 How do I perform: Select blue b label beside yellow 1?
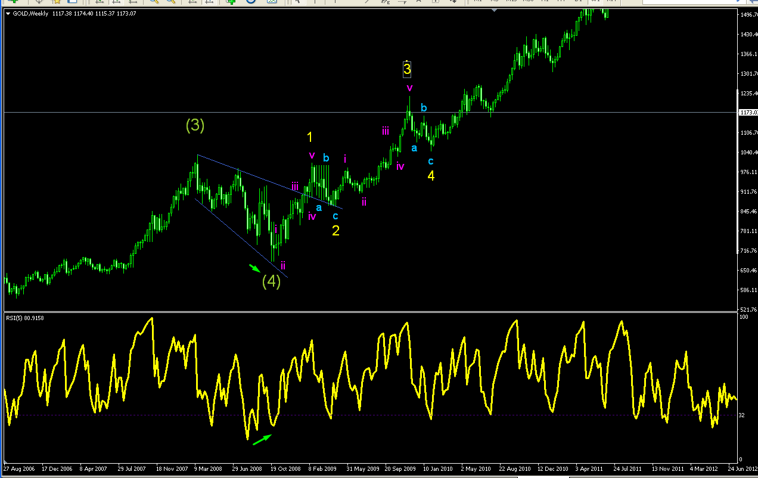coord(326,158)
